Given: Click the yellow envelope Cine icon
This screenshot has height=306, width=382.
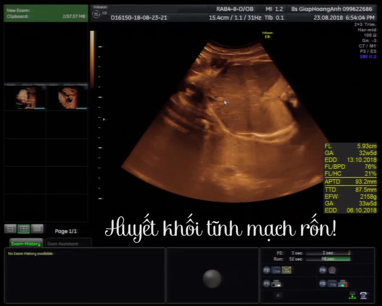Looking at the screenshot, I should [286, 270].
